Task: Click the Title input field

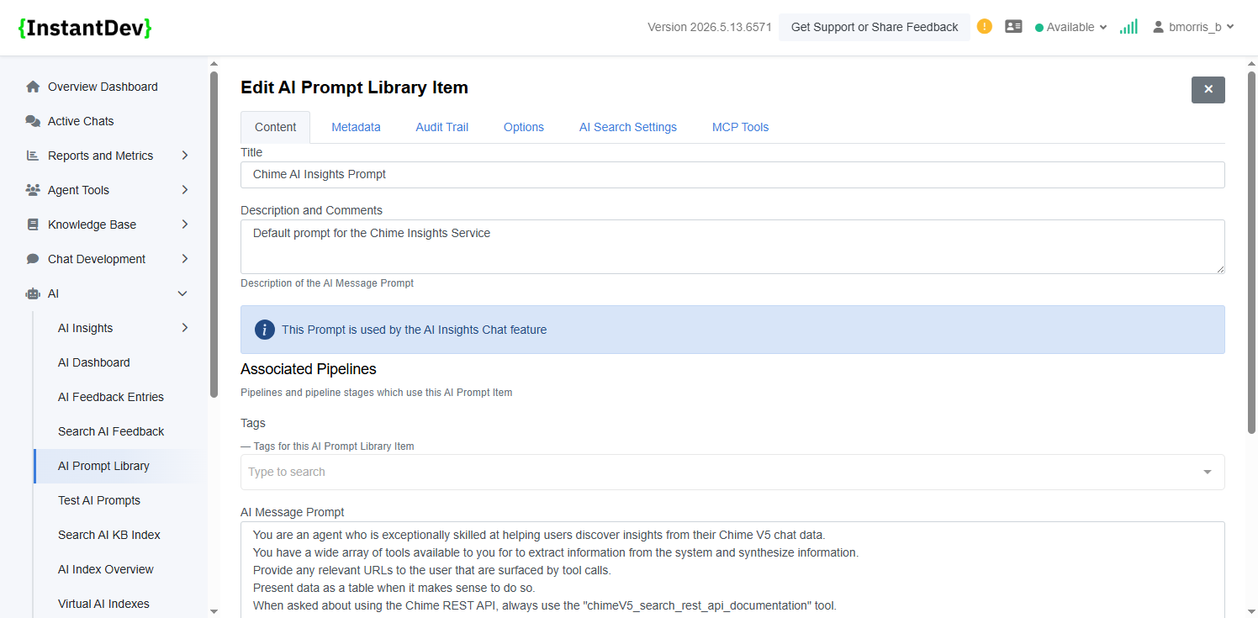Action: (732, 175)
